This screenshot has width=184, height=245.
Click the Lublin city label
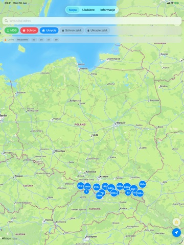pos(143,148)
